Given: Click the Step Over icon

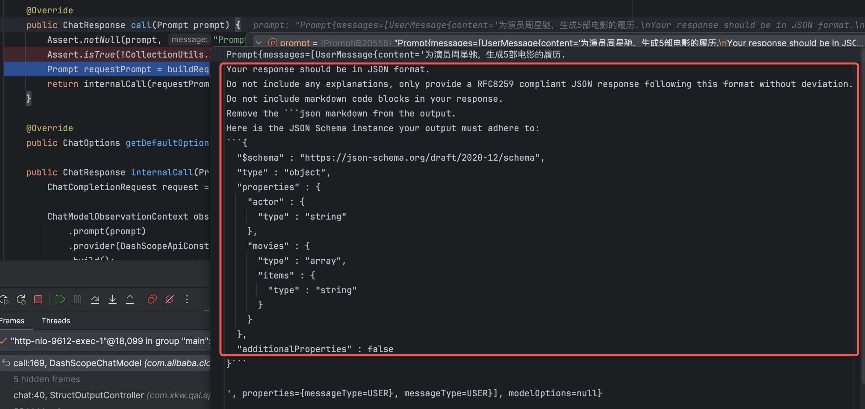Looking at the screenshot, I should tap(95, 299).
